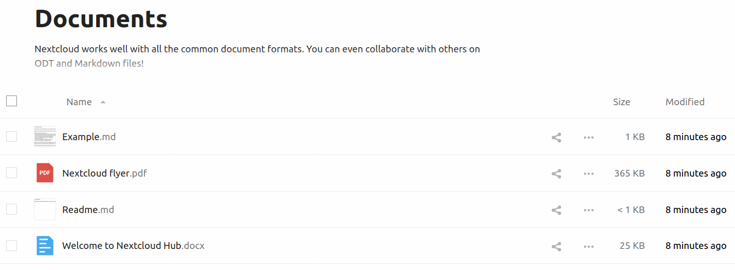The width and height of the screenshot is (735, 270).
Task: Share Welcome to Nextcloud Hub.docx
Action: coord(556,246)
